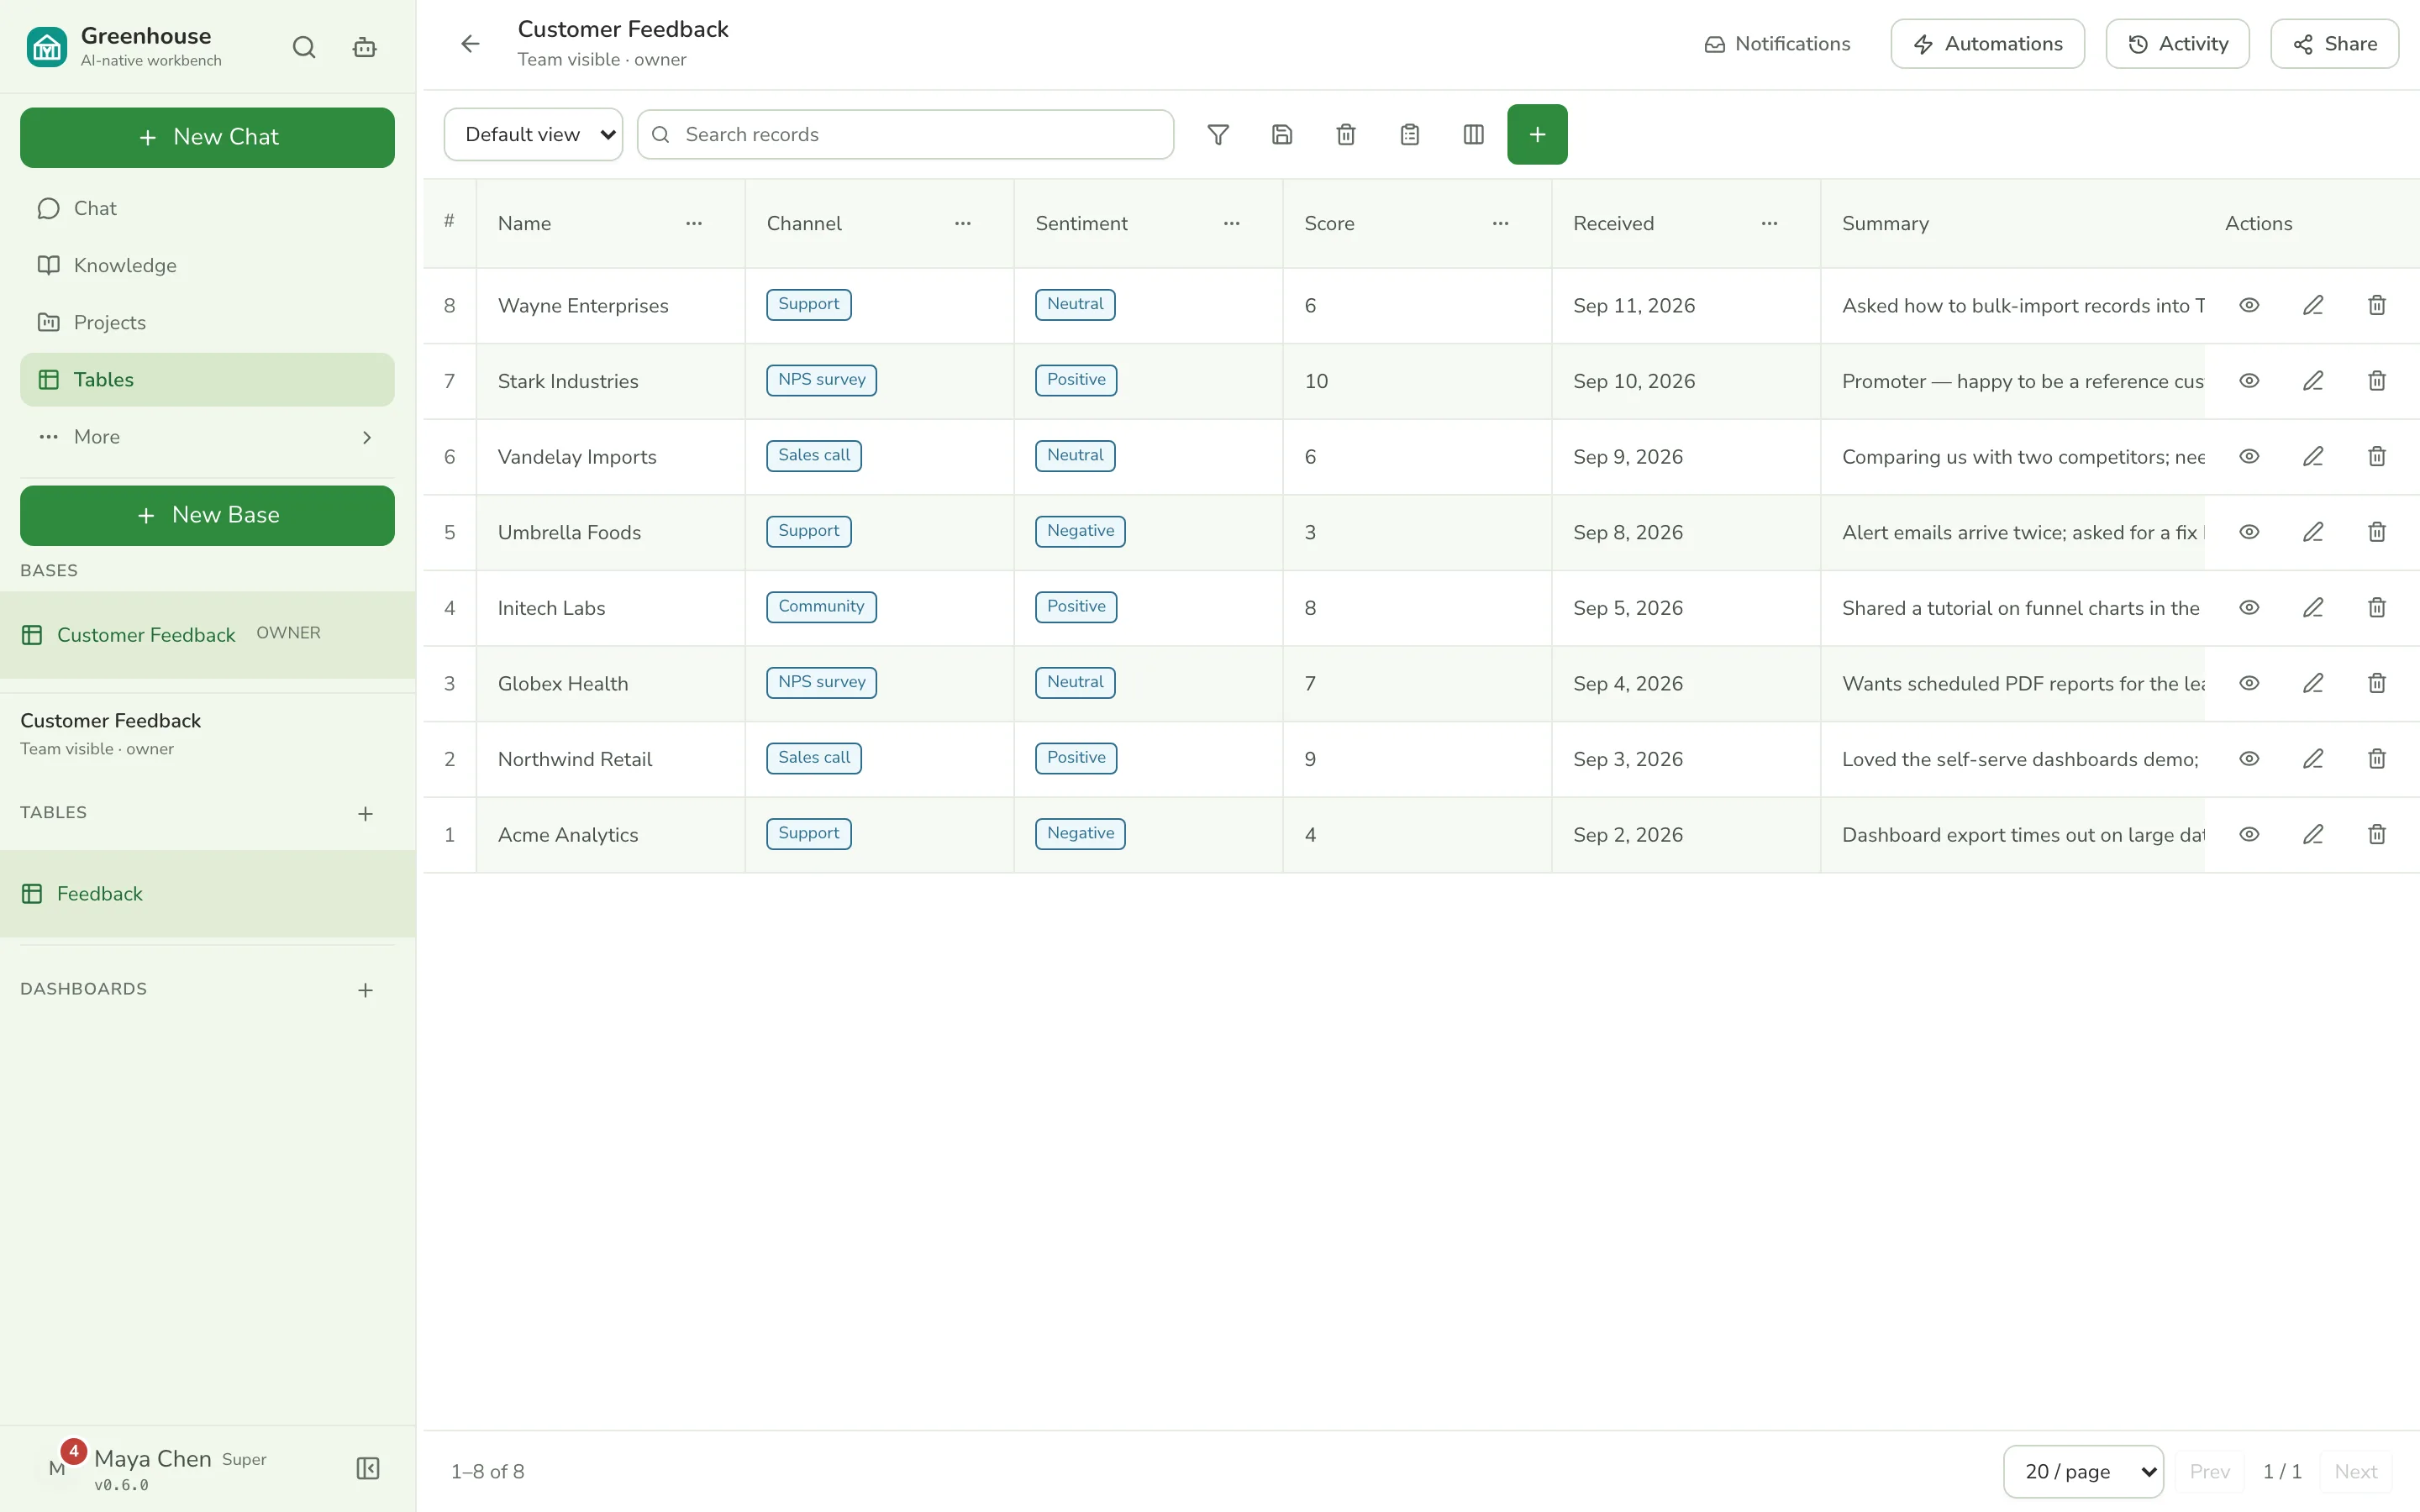View the Stark Industries record with eye icon
Image resolution: width=2420 pixels, height=1512 pixels.
(x=2249, y=381)
